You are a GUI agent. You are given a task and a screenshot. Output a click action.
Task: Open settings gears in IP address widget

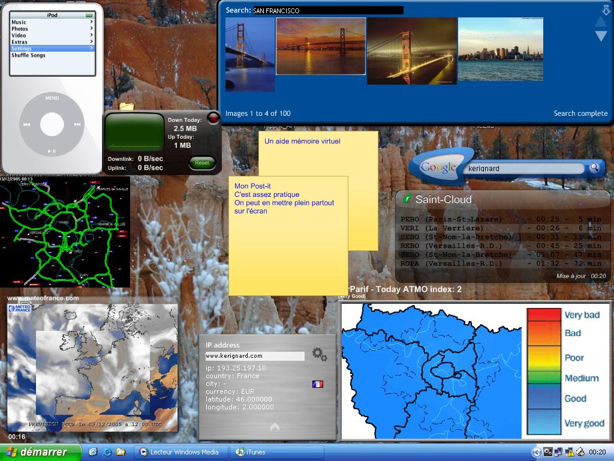[320, 354]
